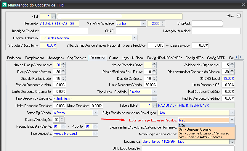Increase Dias de Carência value
247x151 pixels.
point(154,77)
